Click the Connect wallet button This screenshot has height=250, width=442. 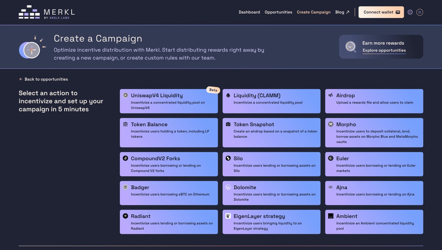pyautogui.click(x=381, y=12)
